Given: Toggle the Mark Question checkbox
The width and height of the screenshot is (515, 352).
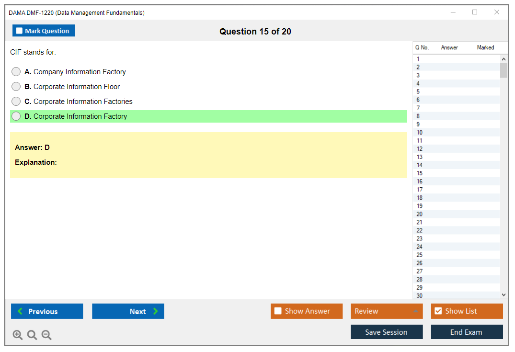Looking at the screenshot, I should (20, 31).
